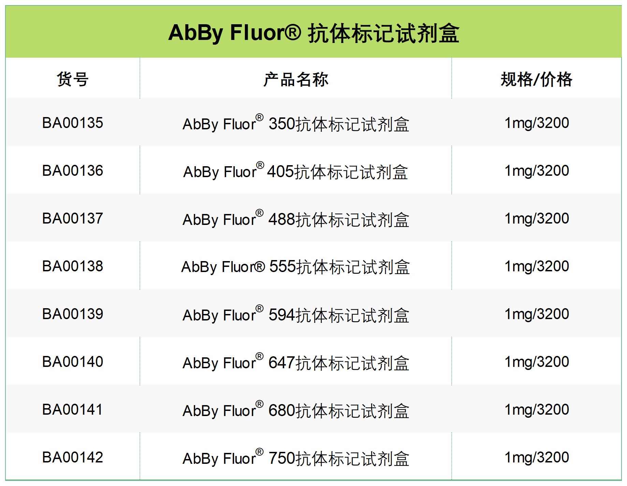
Task: Click the 规格/价格 column header
Action: 537,79
